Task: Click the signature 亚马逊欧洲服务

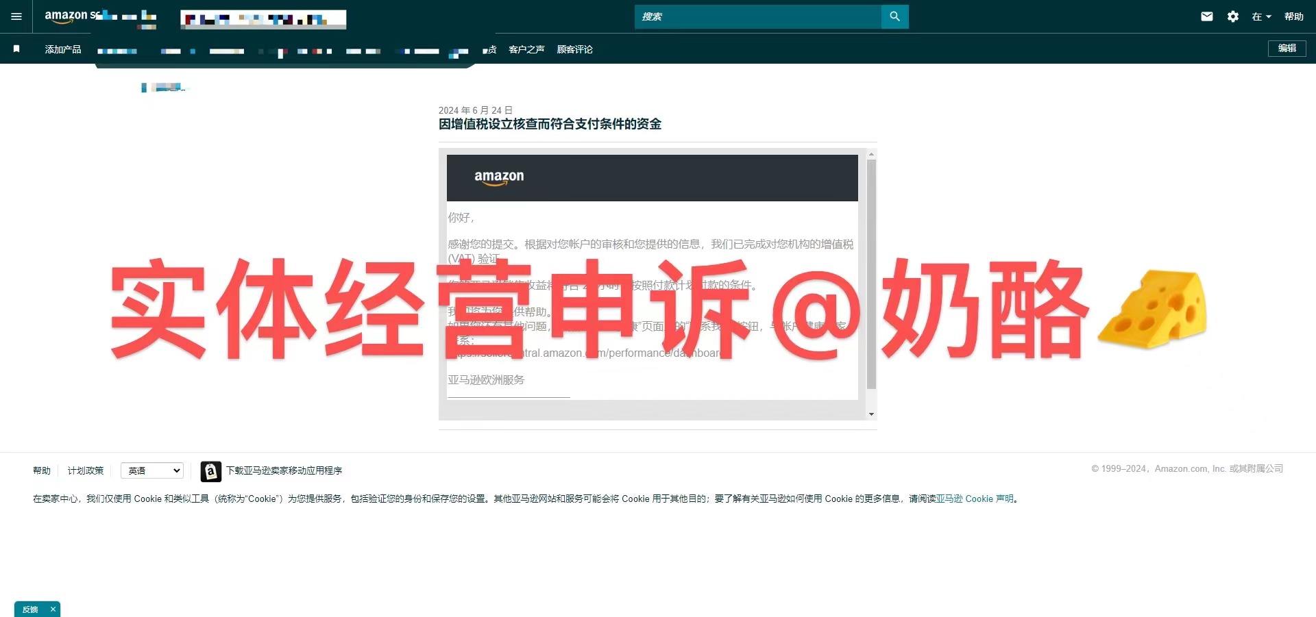Action: 486,379
